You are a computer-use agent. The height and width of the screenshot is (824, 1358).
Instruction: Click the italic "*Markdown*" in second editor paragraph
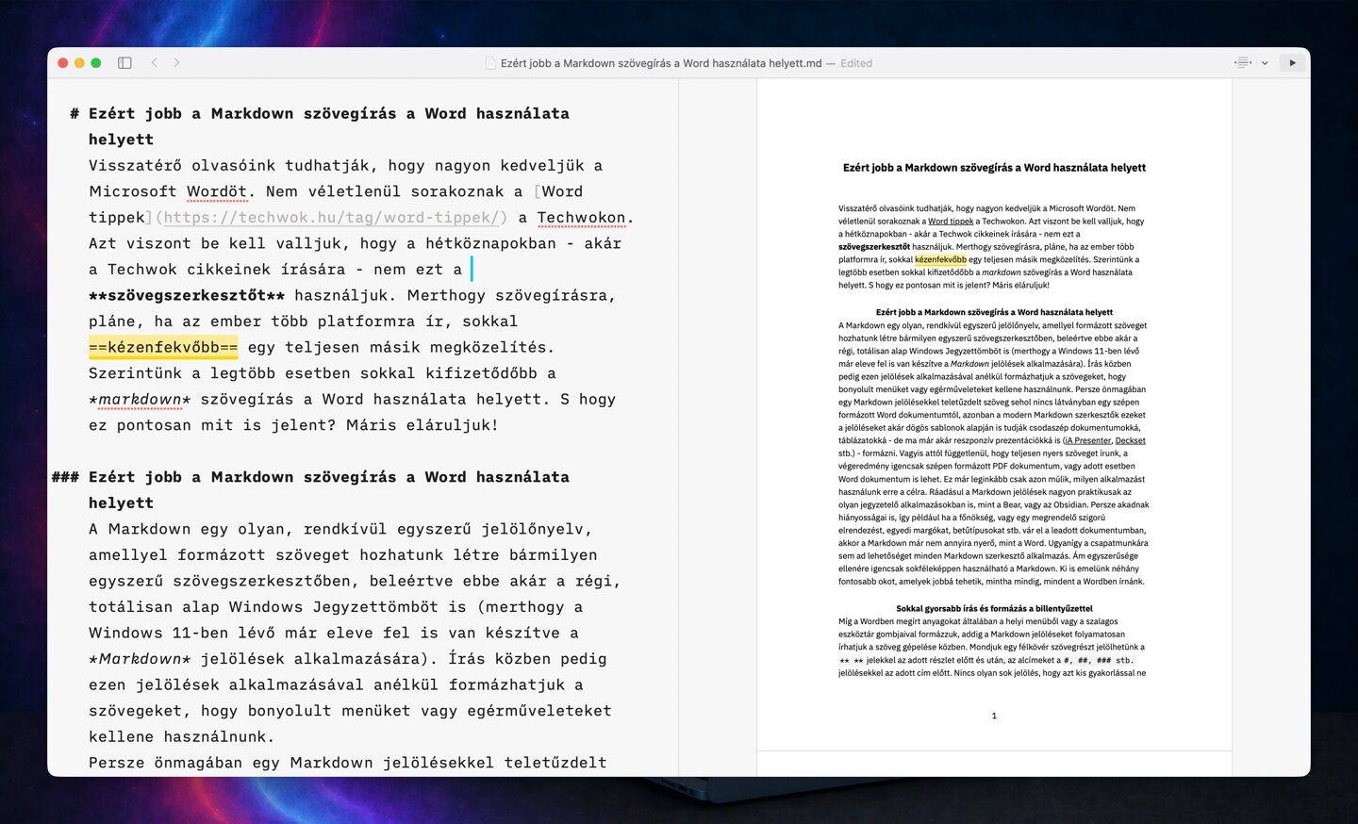pyautogui.click(x=140, y=659)
